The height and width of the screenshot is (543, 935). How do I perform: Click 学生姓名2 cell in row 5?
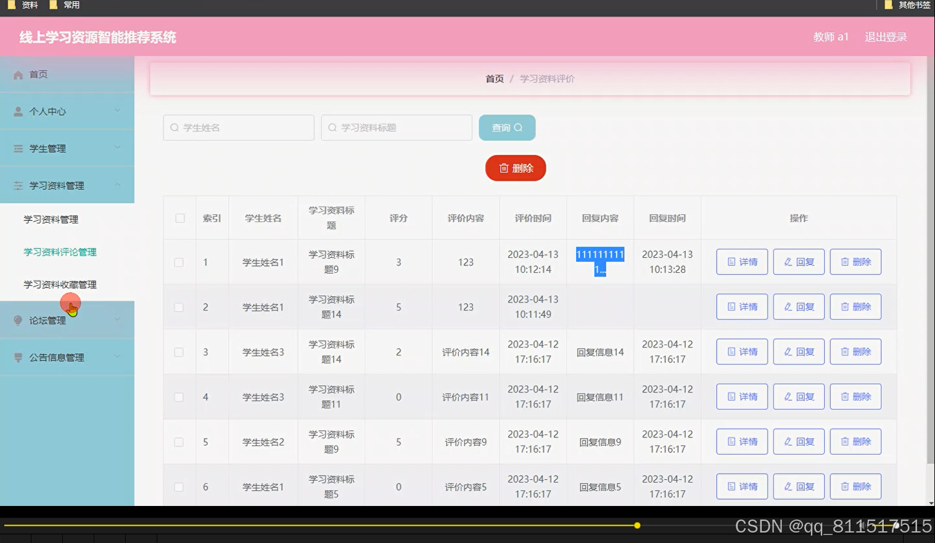click(263, 442)
